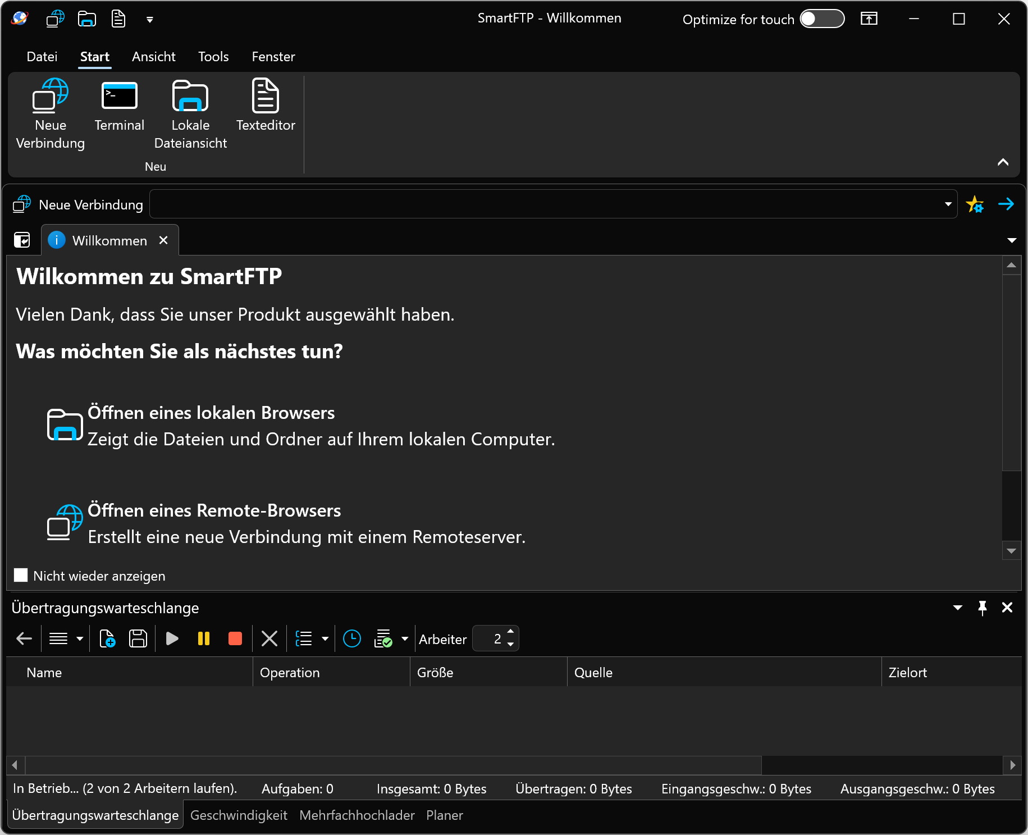This screenshot has width=1028, height=835.
Task: Click quick access text editor icon
Action: [118, 19]
